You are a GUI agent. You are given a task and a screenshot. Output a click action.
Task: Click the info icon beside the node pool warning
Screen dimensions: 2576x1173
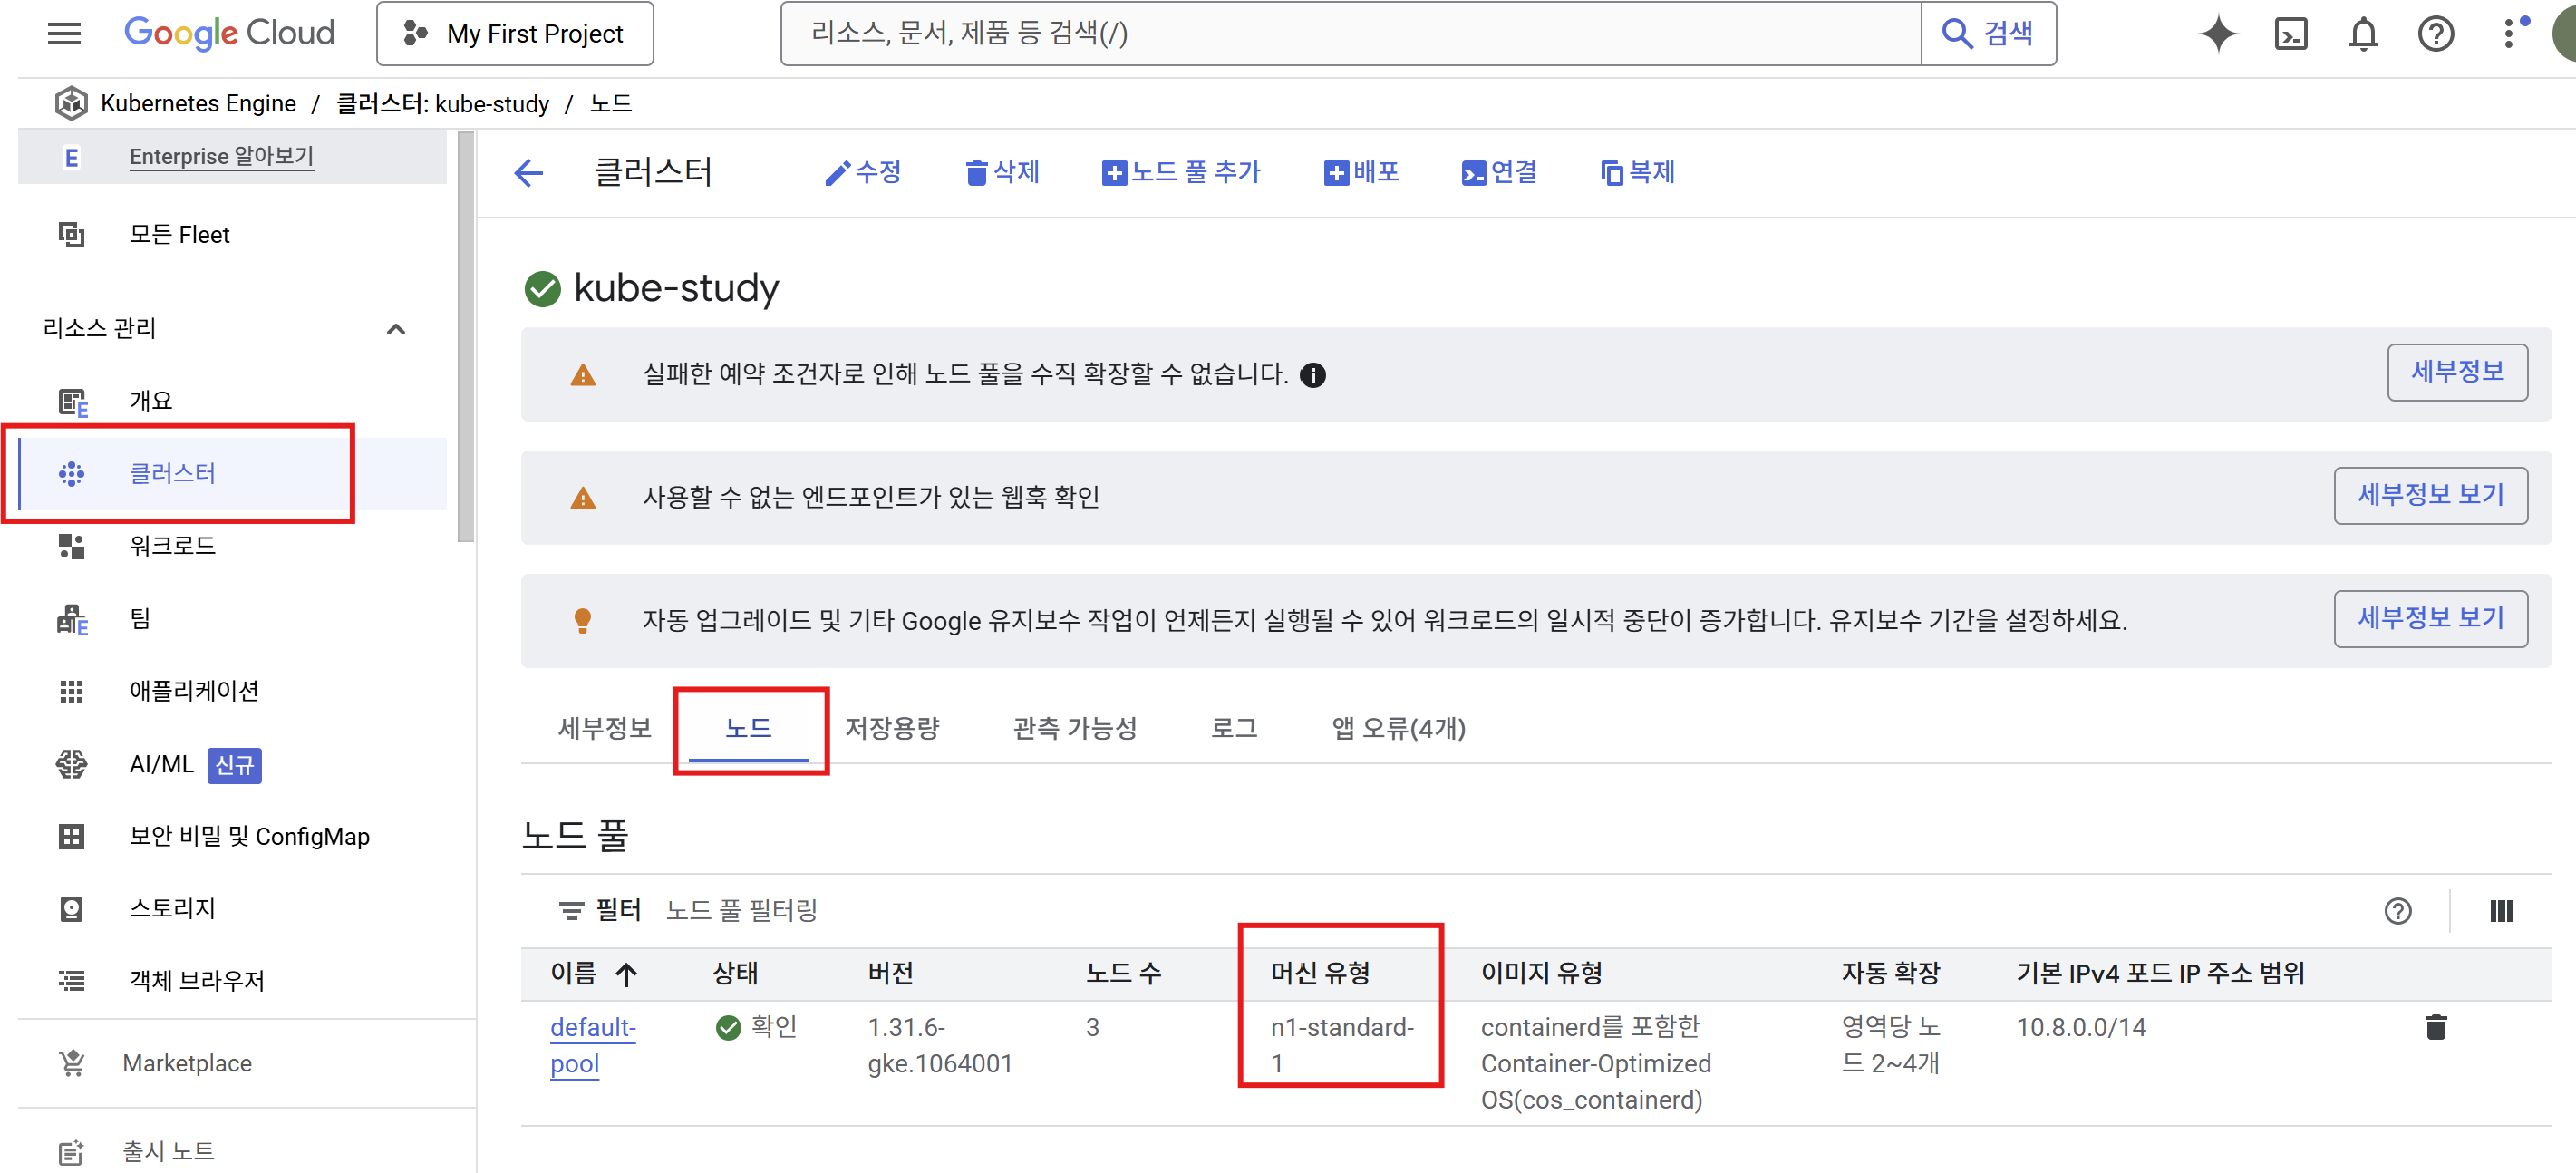(x=1312, y=375)
